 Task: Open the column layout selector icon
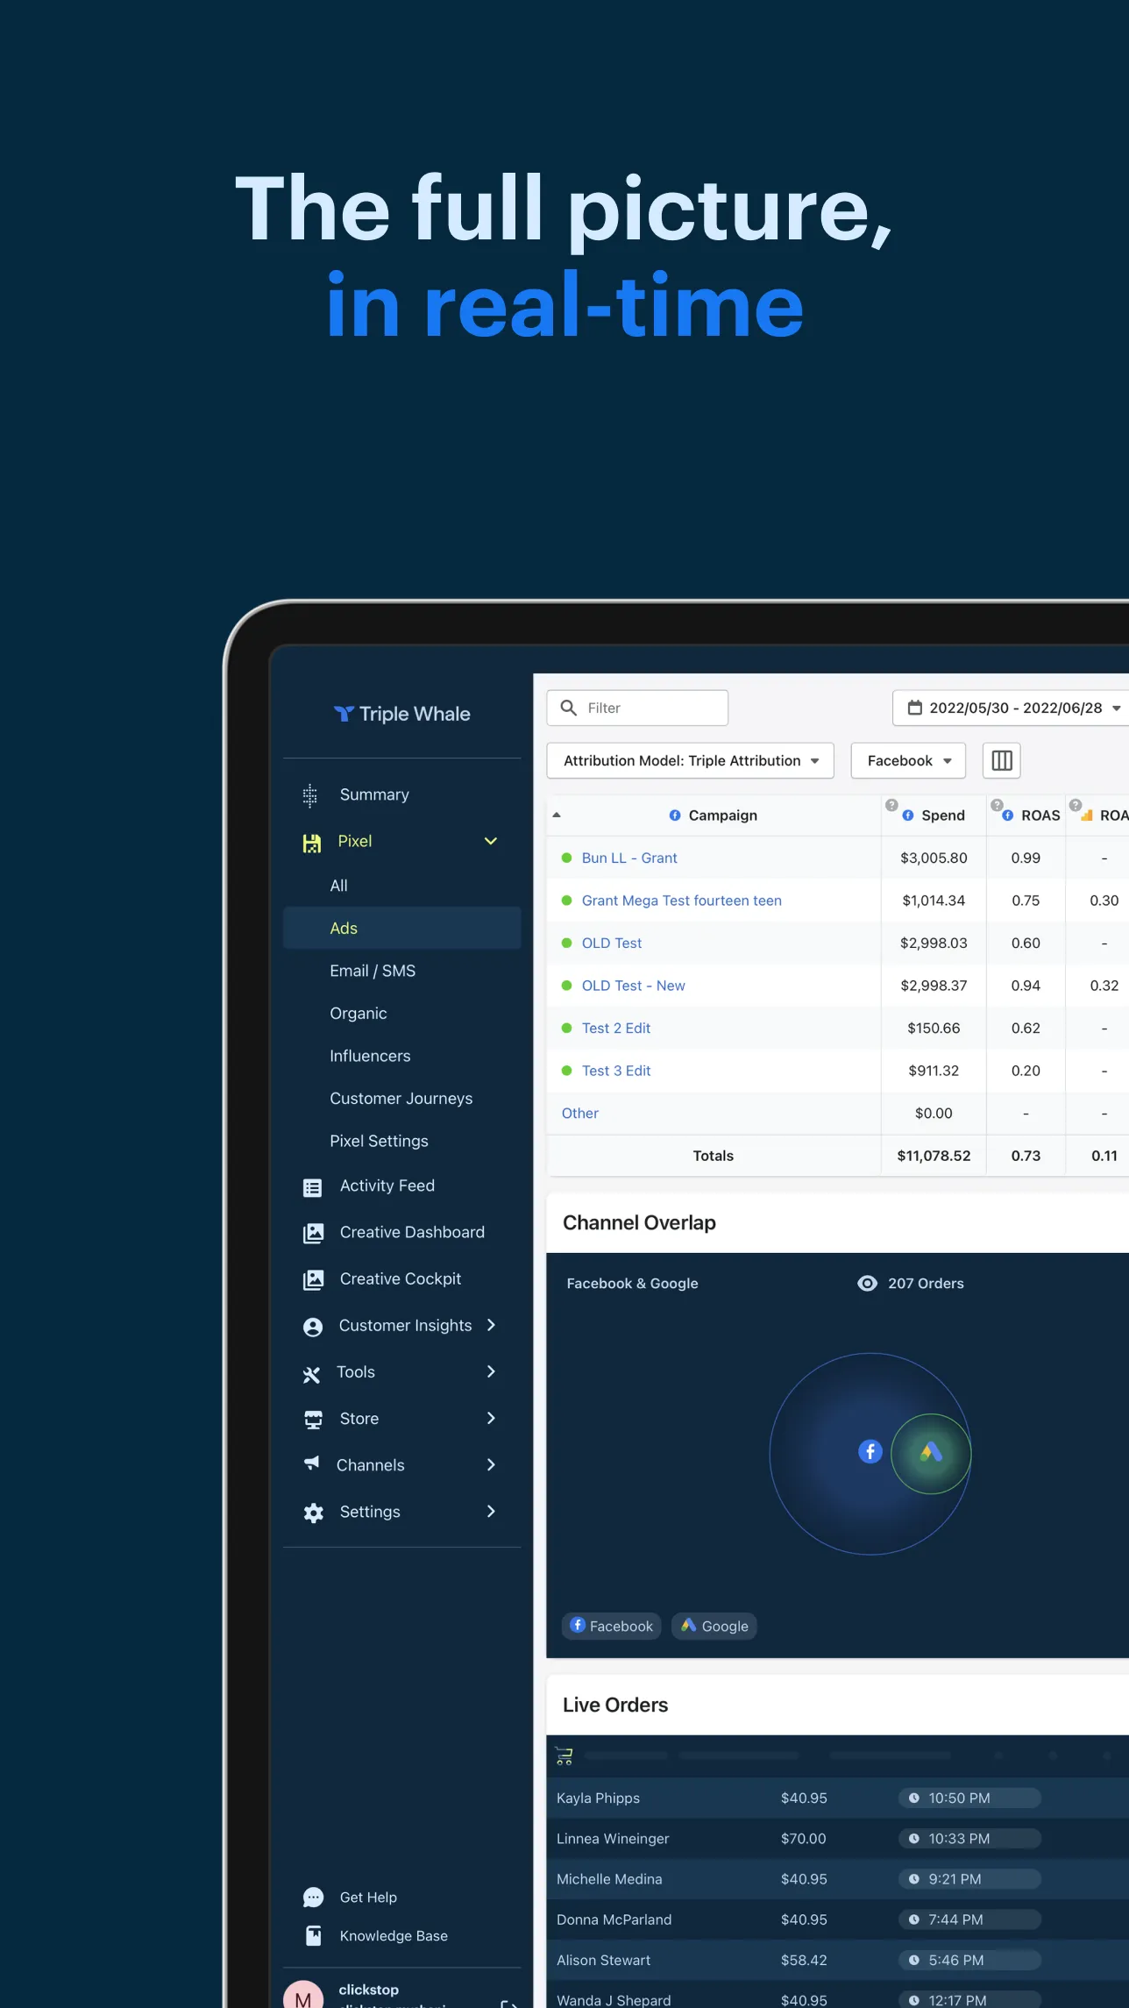click(1002, 760)
